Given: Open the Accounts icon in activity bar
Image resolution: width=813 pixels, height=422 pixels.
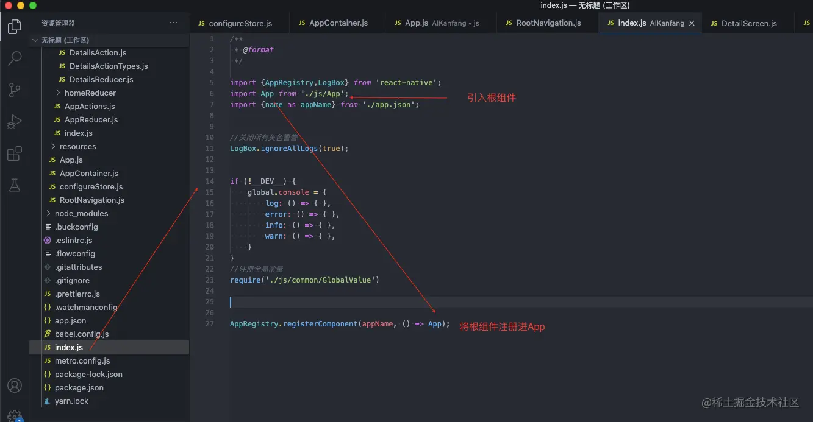Looking at the screenshot, I should pyautogui.click(x=15, y=385).
